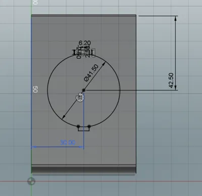The width and height of the screenshot is (202, 196).
Task: Select the right sketch point on the notch
Action: [x=89, y=126]
